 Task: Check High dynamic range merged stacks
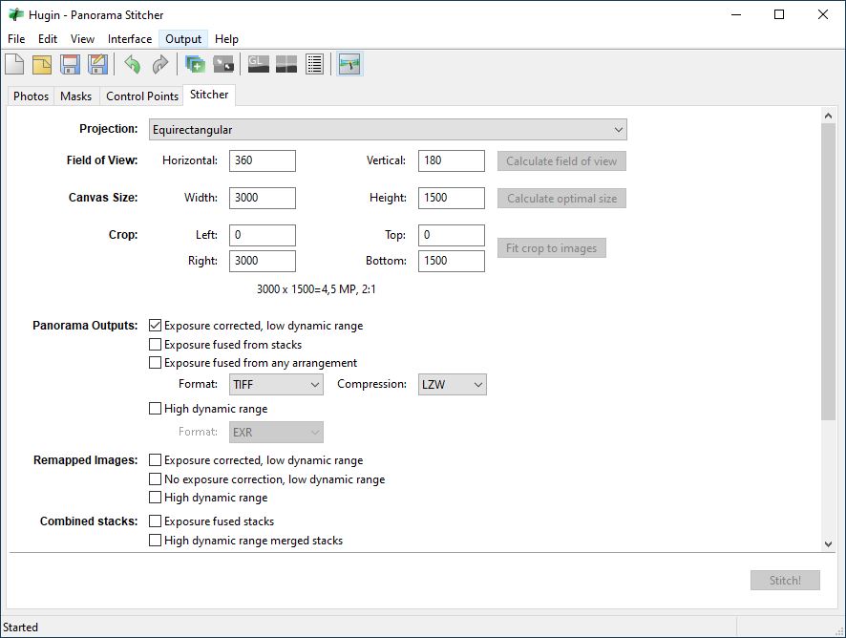pos(155,541)
